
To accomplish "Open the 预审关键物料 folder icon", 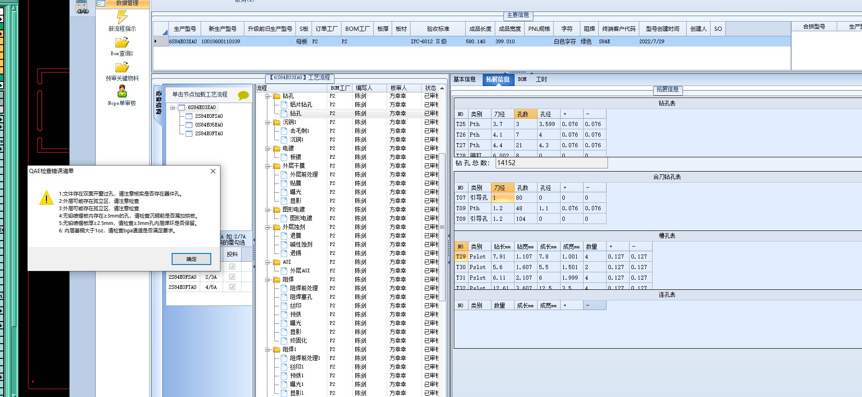I will click(122, 68).
